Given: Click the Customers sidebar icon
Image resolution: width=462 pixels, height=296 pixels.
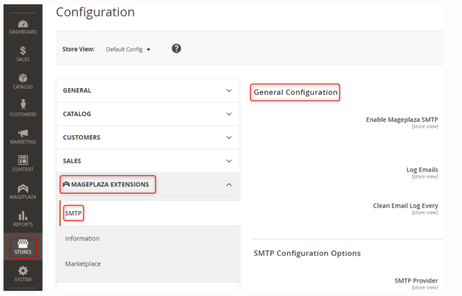Looking at the screenshot, I should [23, 108].
